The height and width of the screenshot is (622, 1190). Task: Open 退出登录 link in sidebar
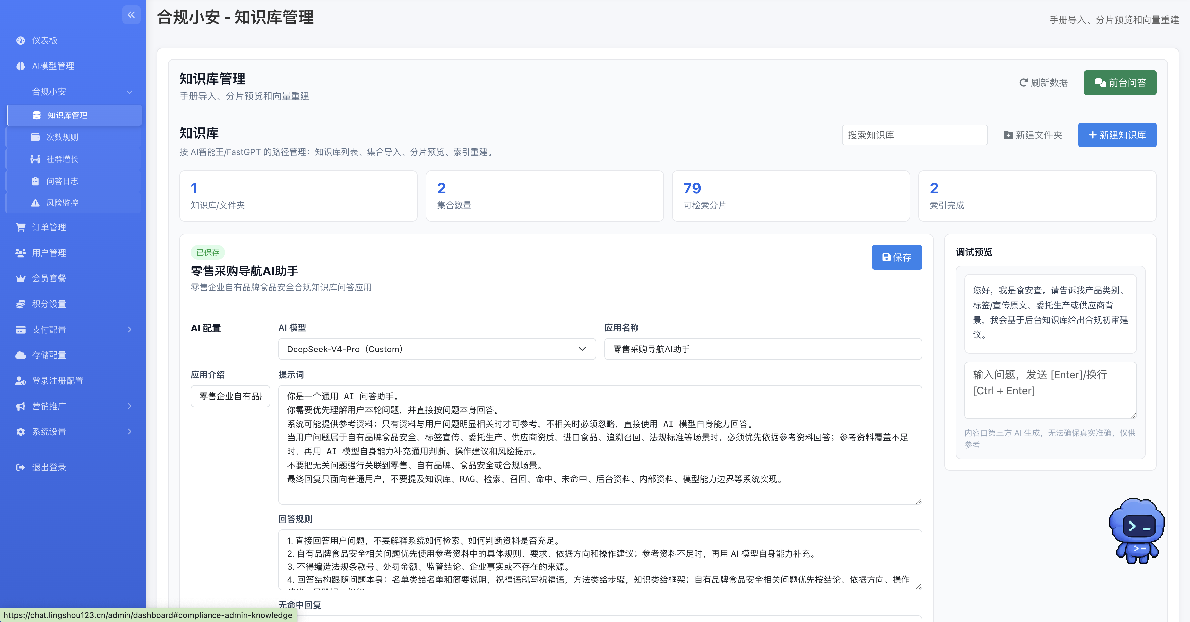click(73, 467)
